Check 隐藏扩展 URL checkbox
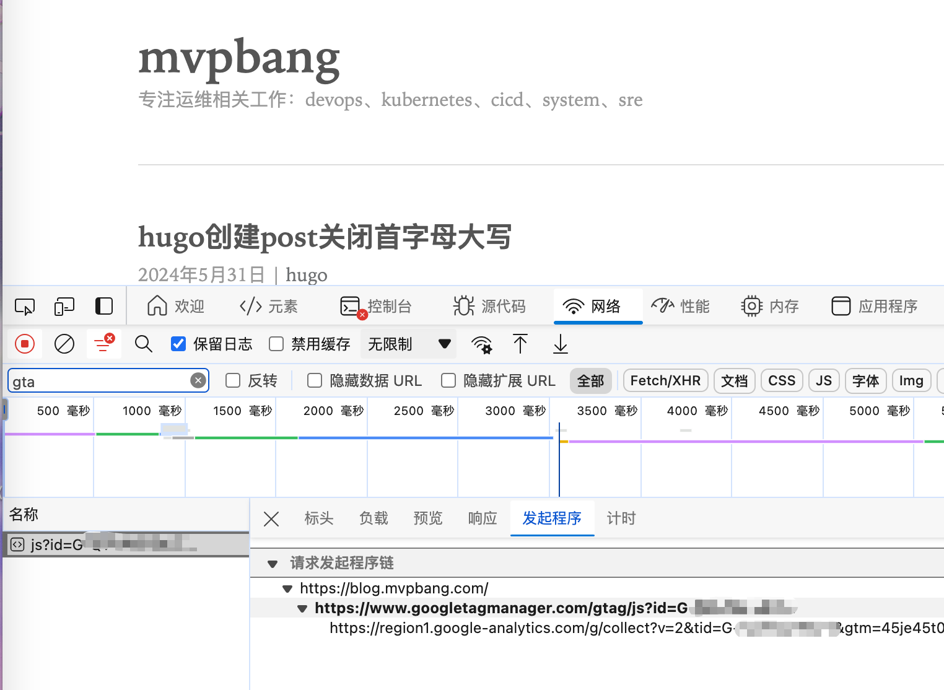 coord(448,380)
